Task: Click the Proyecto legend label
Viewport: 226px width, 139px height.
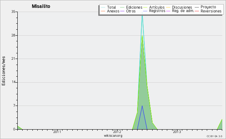Action: (x=208, y=7)
